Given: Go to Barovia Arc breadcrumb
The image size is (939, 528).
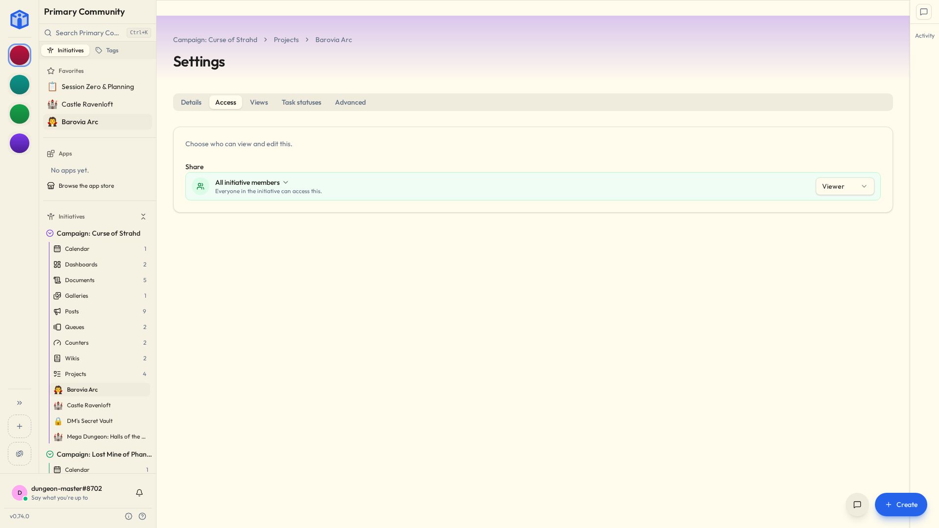Looking at the screenshot, I should tap(334, 40).
